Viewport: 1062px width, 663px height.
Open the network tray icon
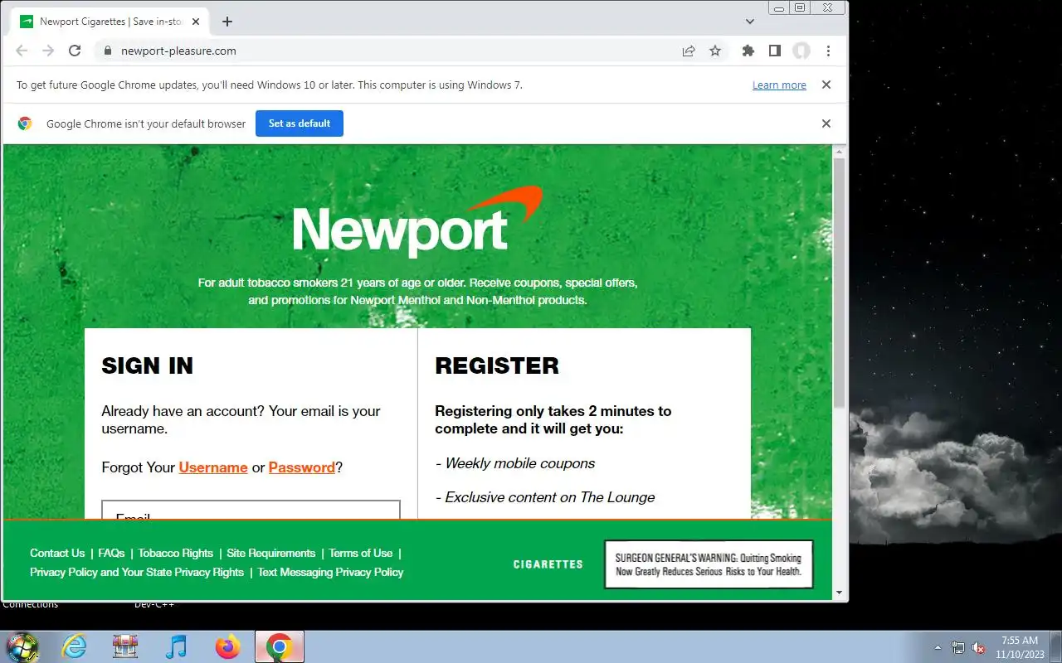pos(958,647)
